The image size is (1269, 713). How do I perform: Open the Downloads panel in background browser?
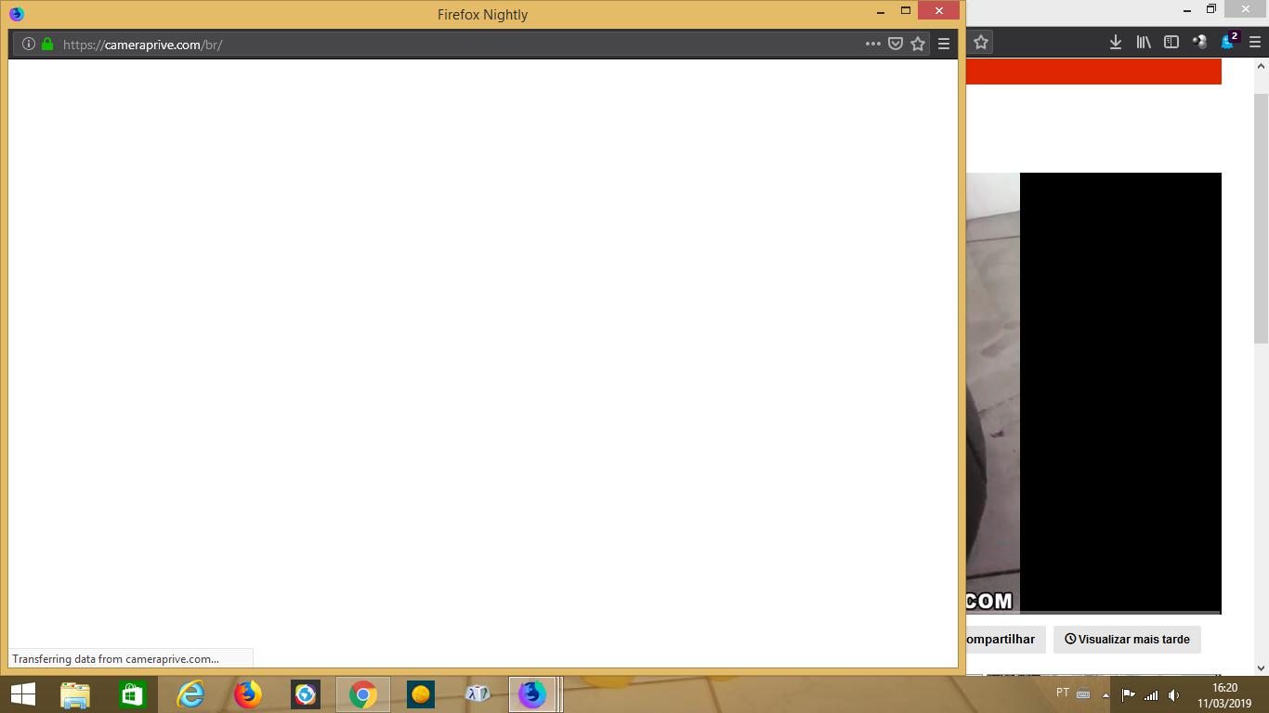tap(1116, 42)
